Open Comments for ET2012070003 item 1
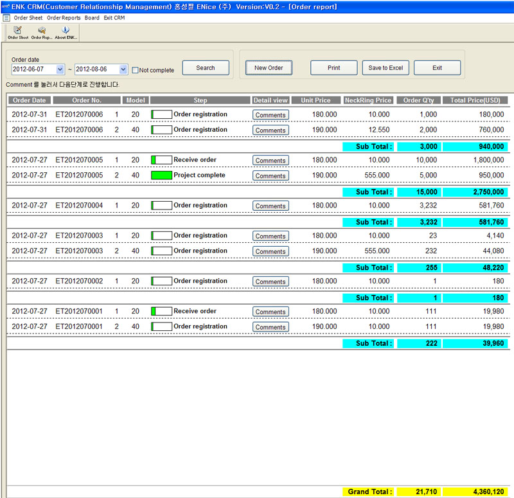Image resolution: width=514 pixels, height=498 pixels. click(x=270, y=236)
